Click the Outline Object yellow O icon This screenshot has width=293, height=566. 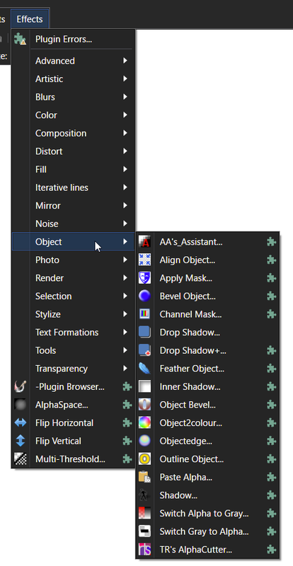(x=144, y=459)
